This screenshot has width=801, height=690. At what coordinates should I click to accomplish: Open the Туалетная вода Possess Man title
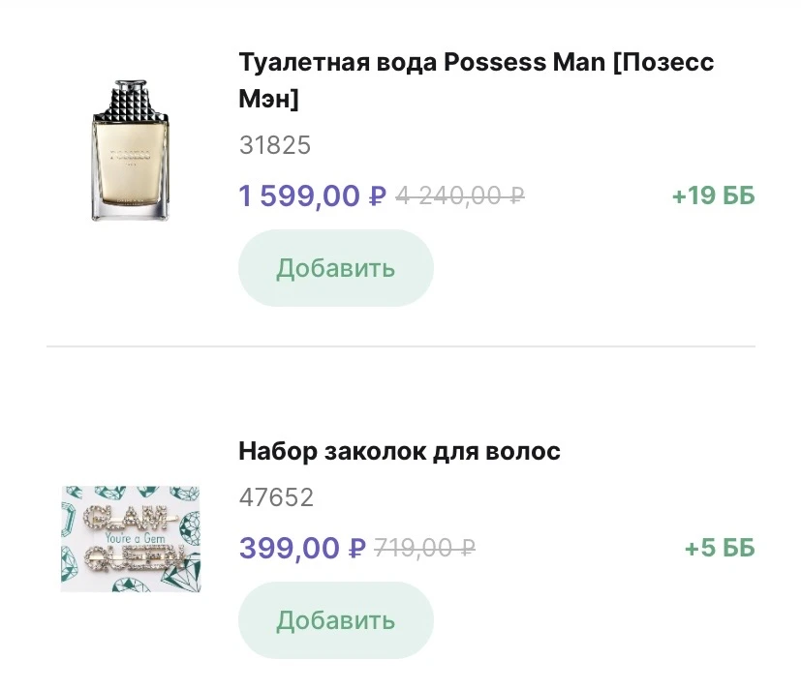pos(476,80)
